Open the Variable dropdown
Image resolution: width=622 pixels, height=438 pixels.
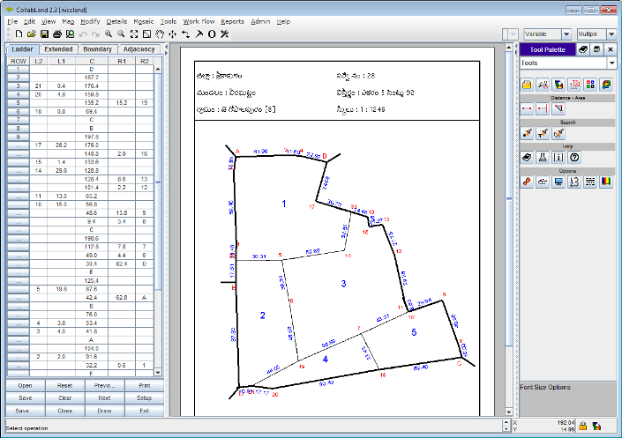tap(566, 34)
